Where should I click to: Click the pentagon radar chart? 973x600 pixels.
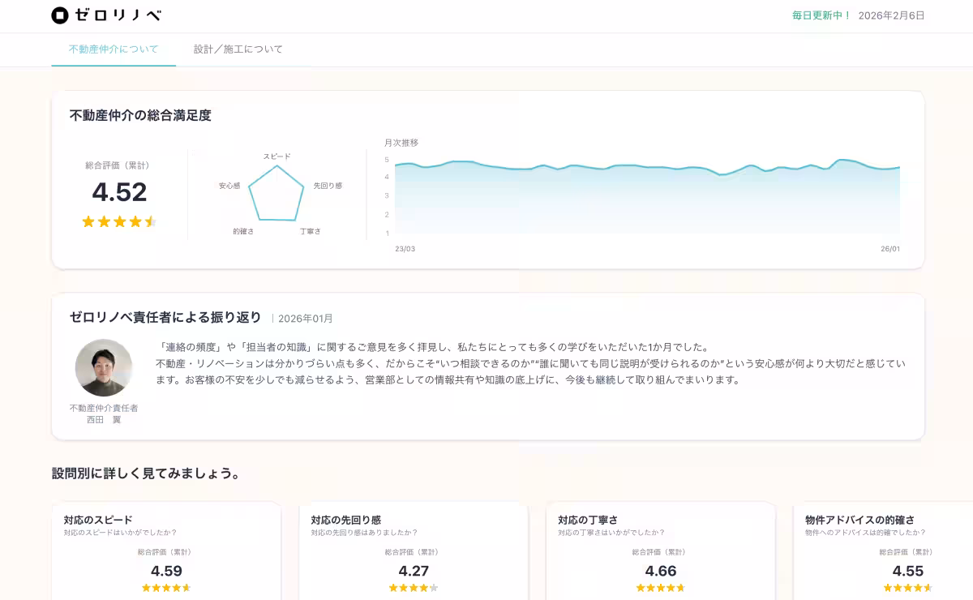coord(278,195)
